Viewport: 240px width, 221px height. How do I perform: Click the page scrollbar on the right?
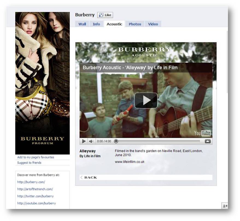click(227, 62)
